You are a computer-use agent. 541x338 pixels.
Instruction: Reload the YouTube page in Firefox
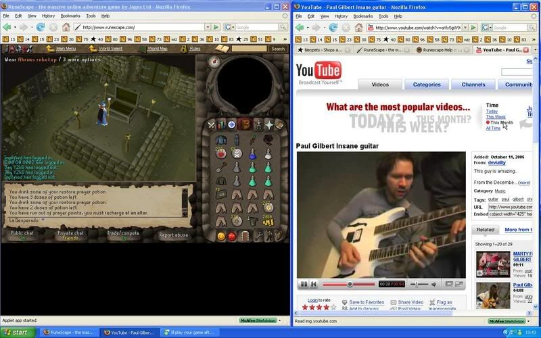(333, 27)
